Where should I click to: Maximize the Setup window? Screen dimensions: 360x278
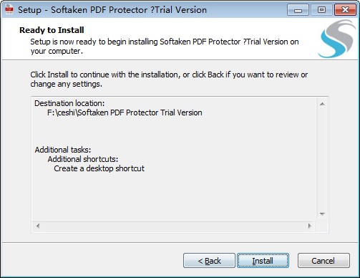click(321, 10)
